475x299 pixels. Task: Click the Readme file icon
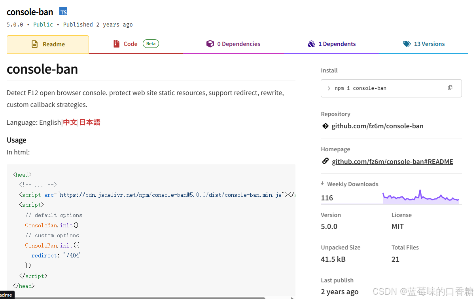35,44
